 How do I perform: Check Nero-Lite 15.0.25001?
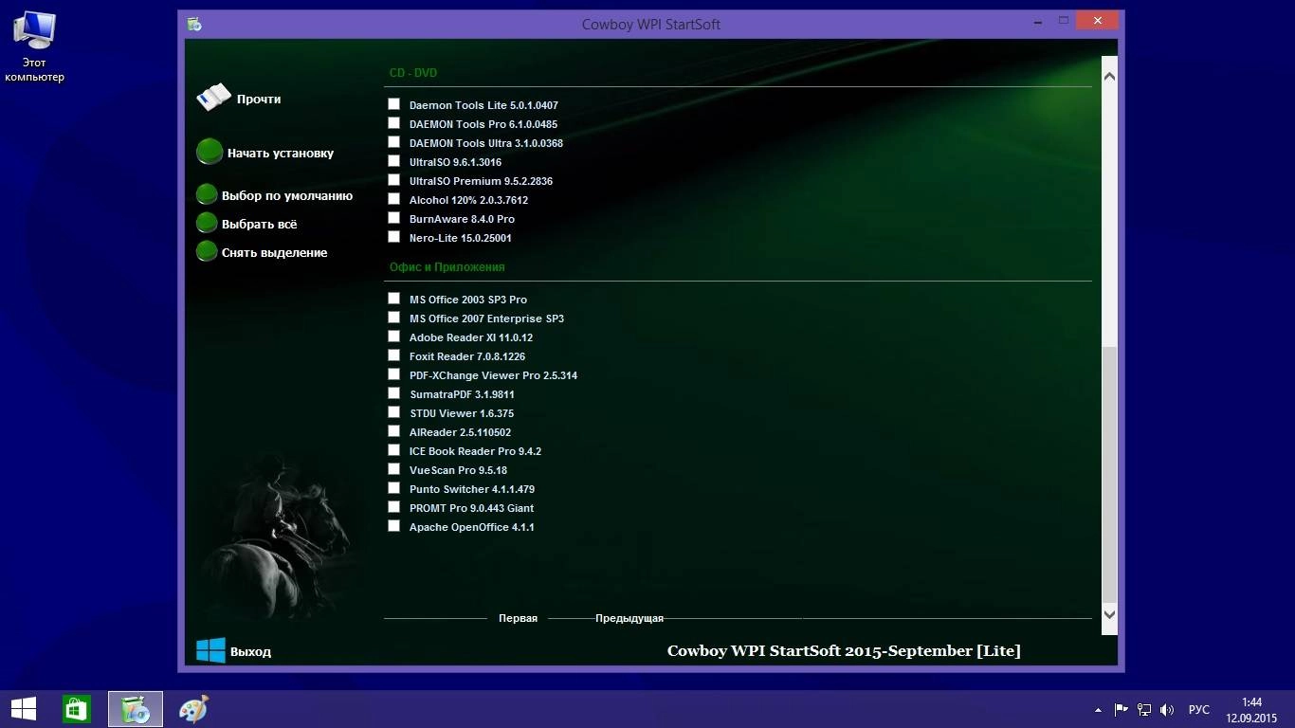[x=393, y=237]
